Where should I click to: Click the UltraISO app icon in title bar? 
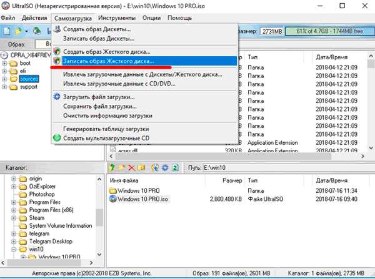pos(6,6)
